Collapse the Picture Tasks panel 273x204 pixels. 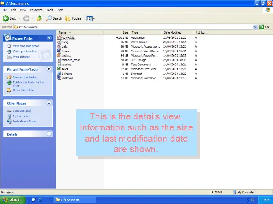coord(49,38)
